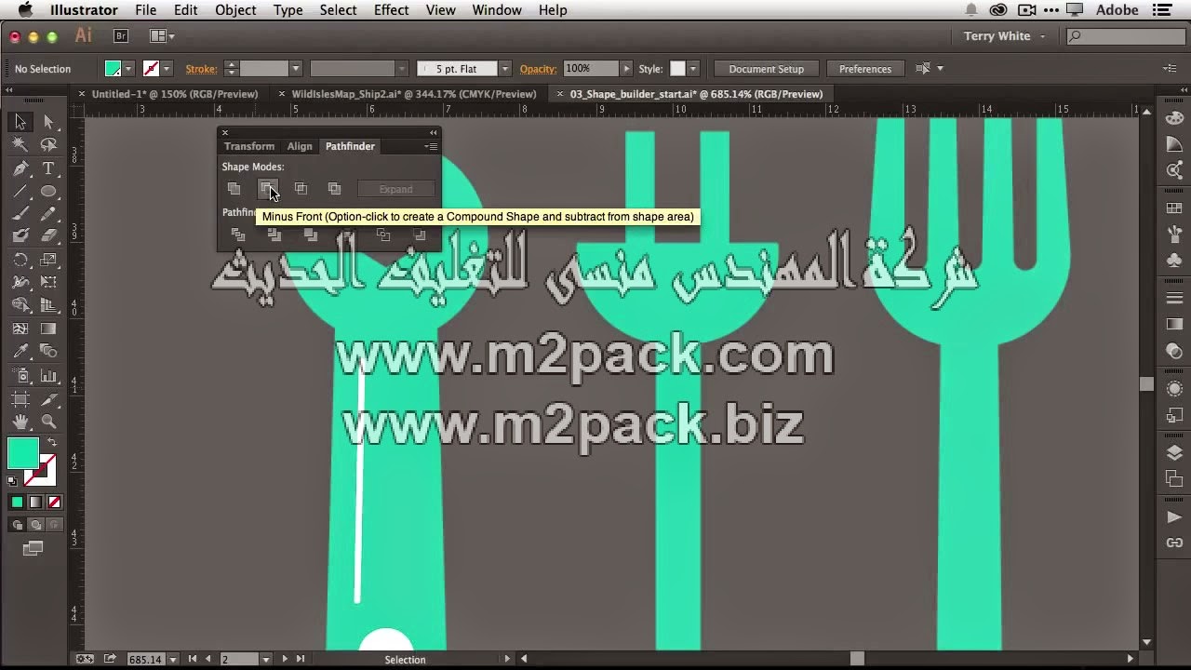Select the Zoom tool magnifier

tap(48, 422)
